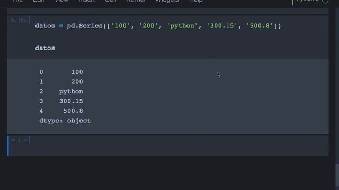Click the empty In [ ] cell prompt
The height and width of the screenshot is (190, 339).
[x=19, y=140]
